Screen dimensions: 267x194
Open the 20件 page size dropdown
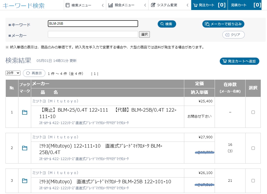tap(13, 73)
